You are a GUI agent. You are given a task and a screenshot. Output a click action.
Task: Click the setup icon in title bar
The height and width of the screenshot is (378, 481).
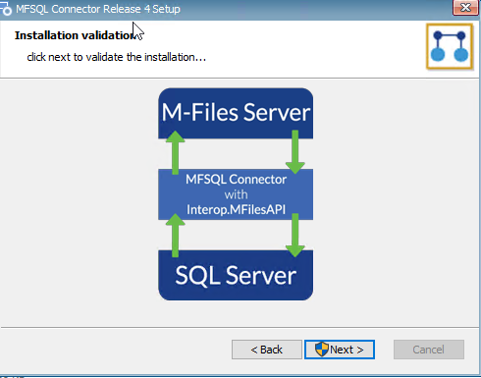(x=6, y=9)
